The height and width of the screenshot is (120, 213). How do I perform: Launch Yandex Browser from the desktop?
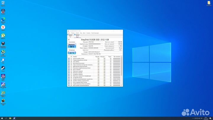click(3, 27)
